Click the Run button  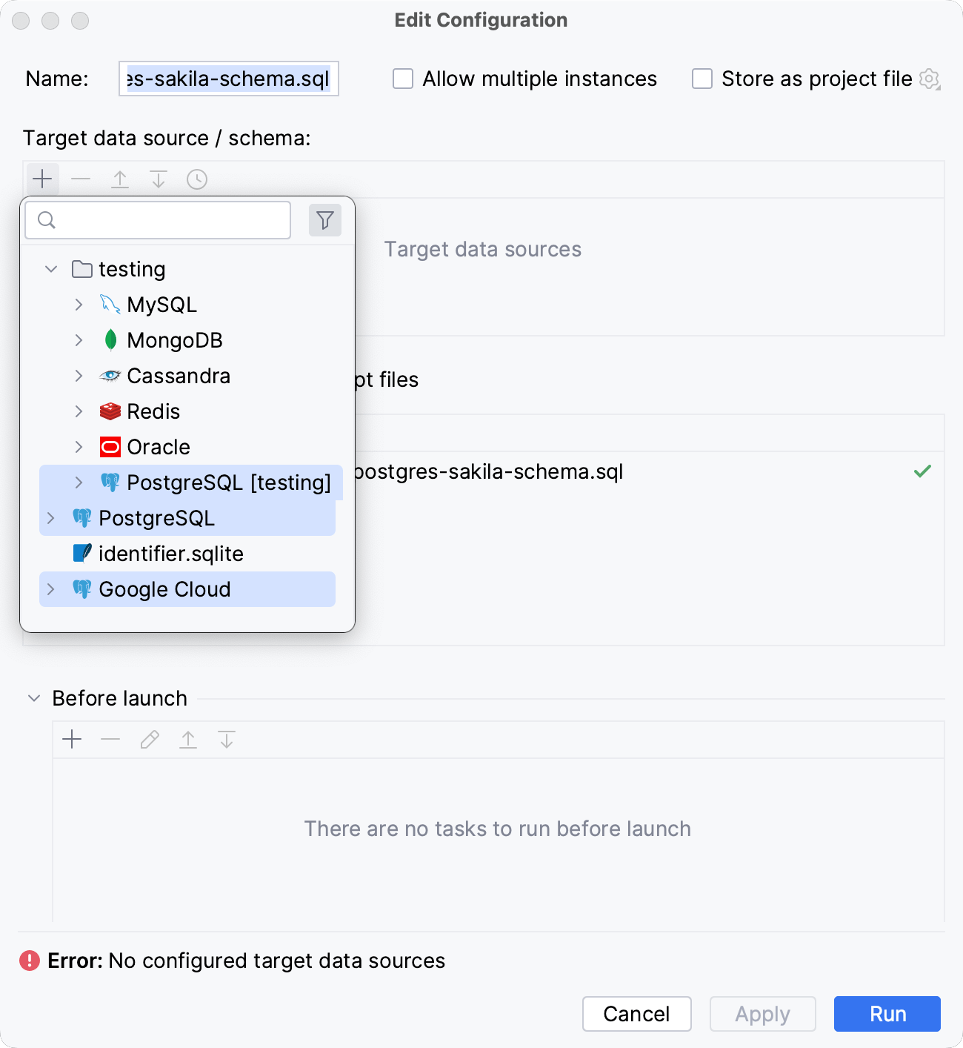[x=886, y=1013]
